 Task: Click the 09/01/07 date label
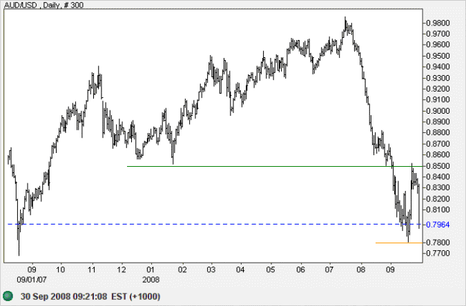[32, 280]
